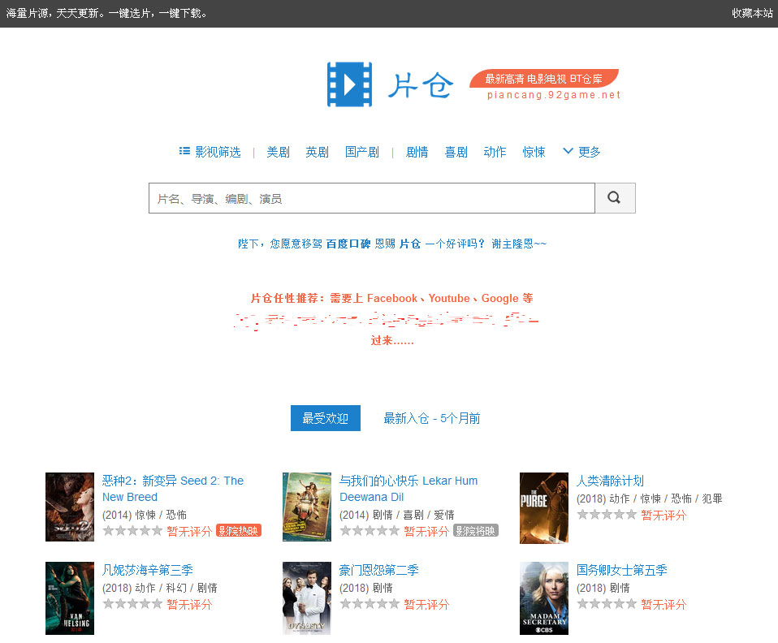Open the Lekar Hum Deewana Dil poster
This screenshot has width=778, height=643.
point(307,507)
